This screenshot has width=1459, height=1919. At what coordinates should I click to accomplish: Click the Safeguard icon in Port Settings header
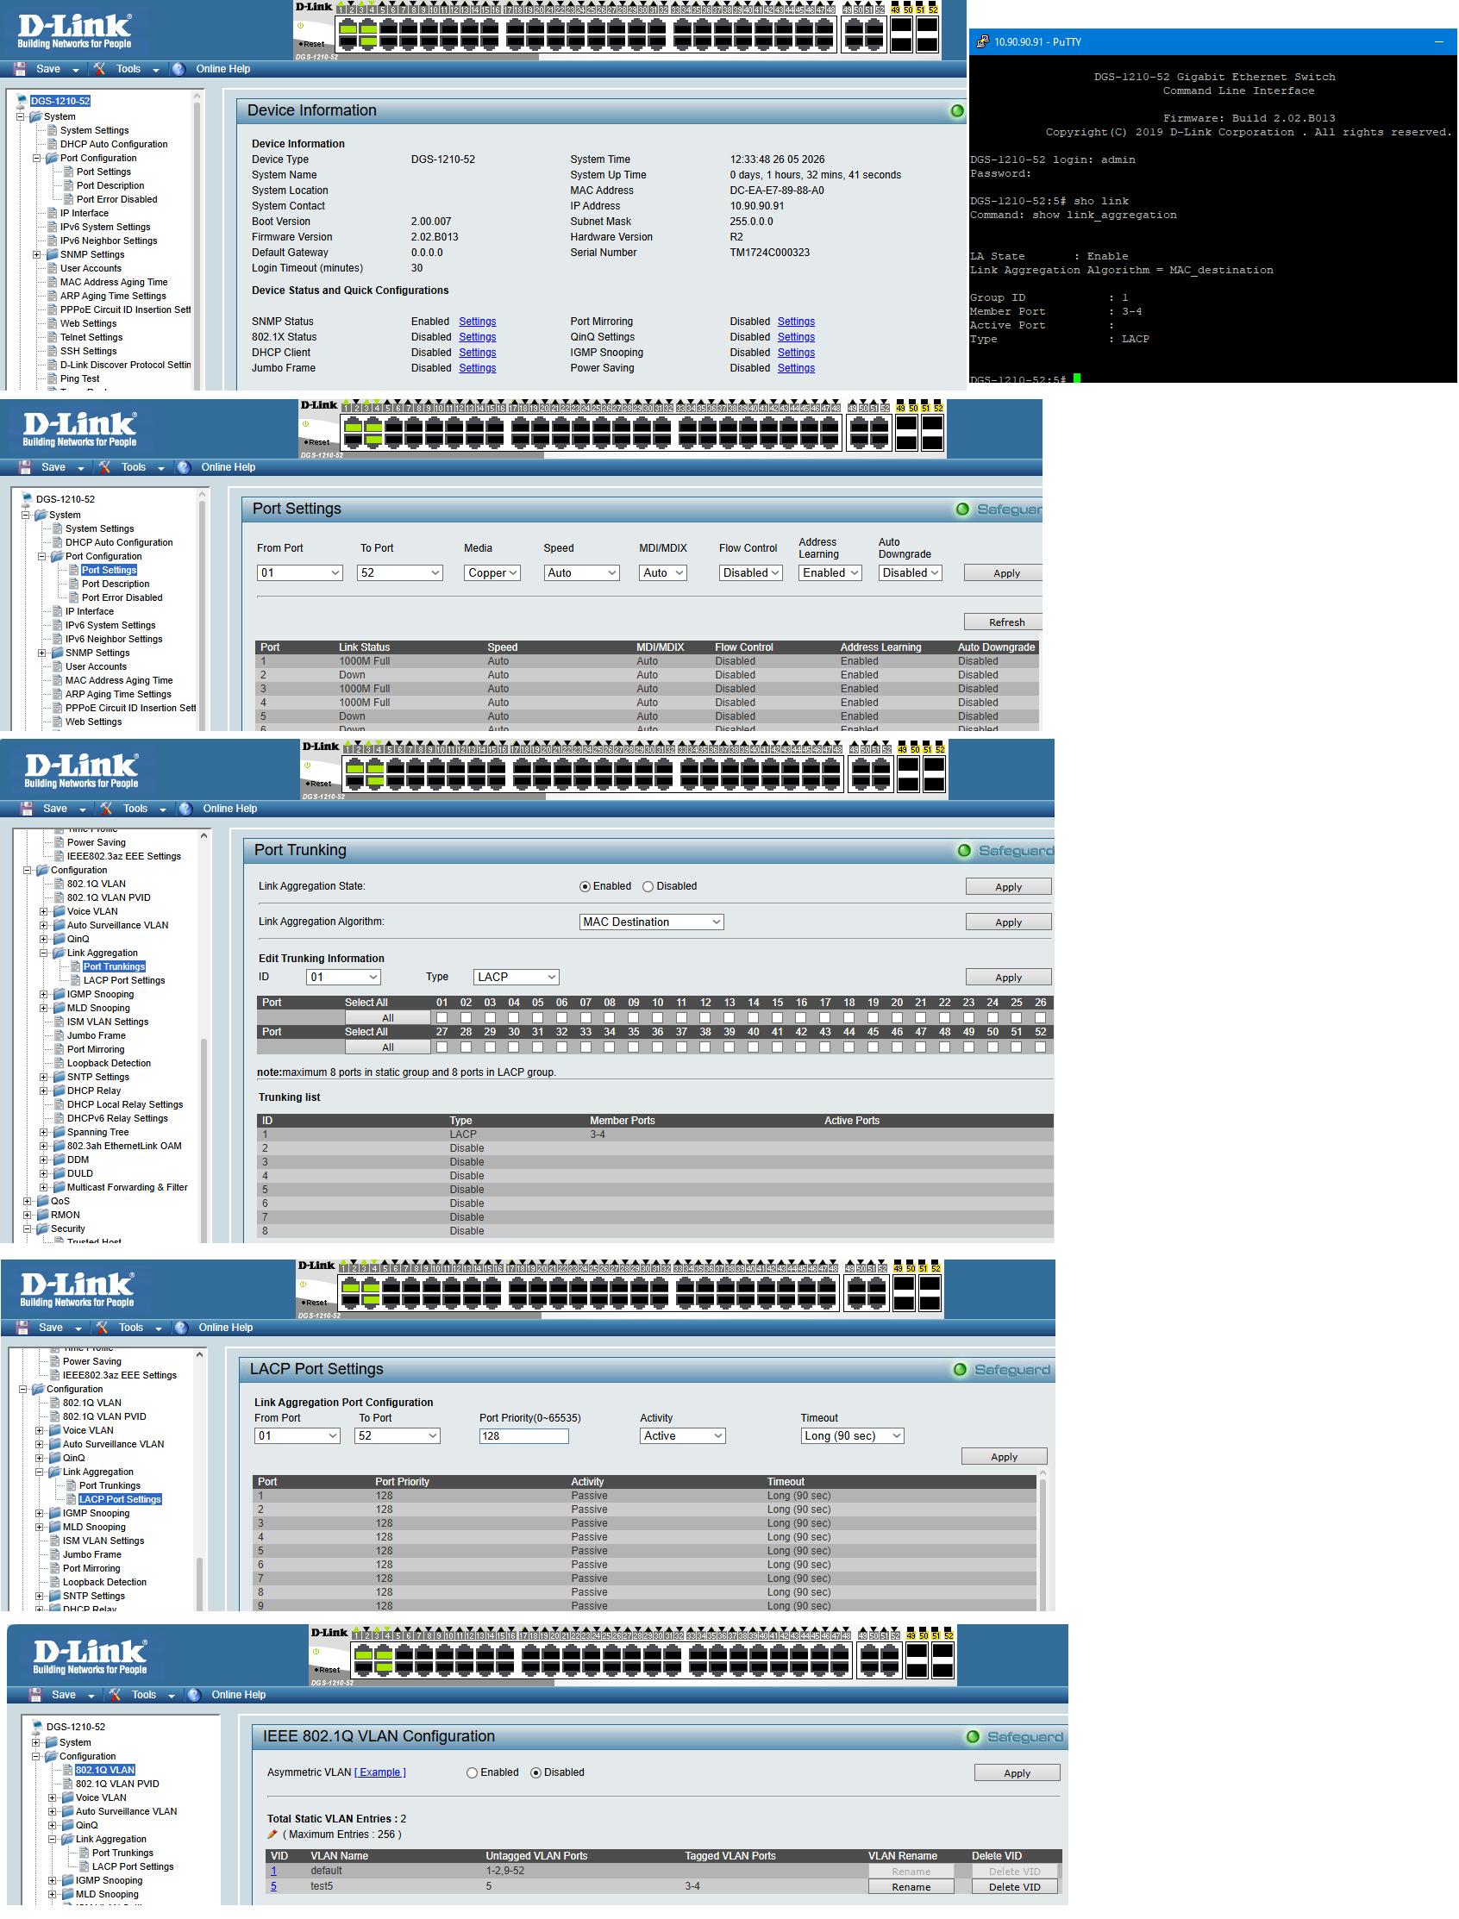(962, 509)
